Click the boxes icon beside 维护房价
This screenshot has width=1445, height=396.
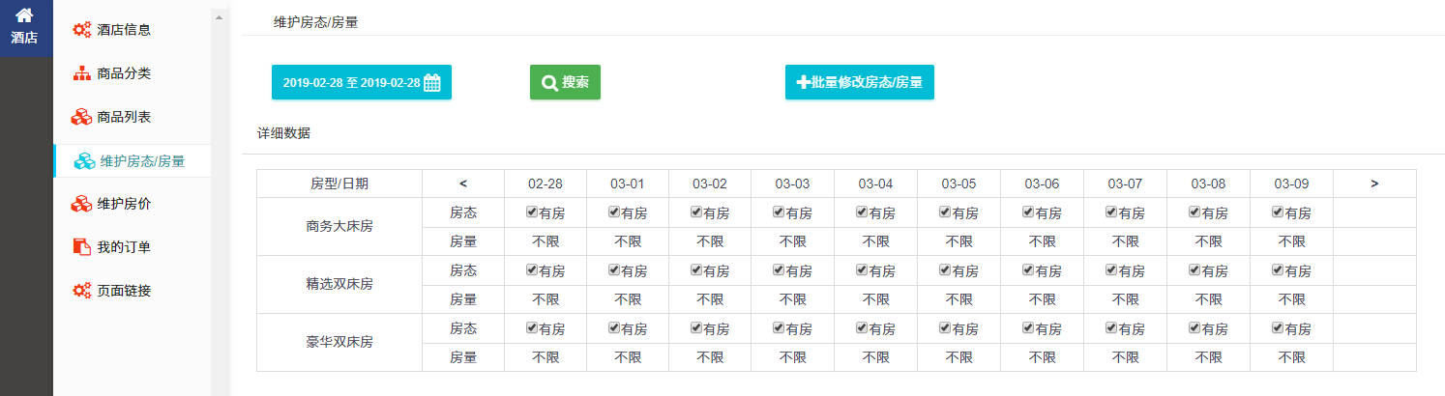pos(82,204)
